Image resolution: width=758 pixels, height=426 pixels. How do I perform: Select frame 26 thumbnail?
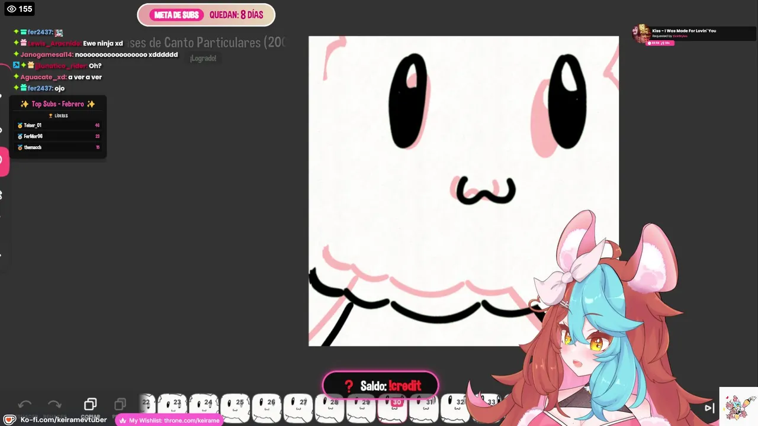pos(267,408)
